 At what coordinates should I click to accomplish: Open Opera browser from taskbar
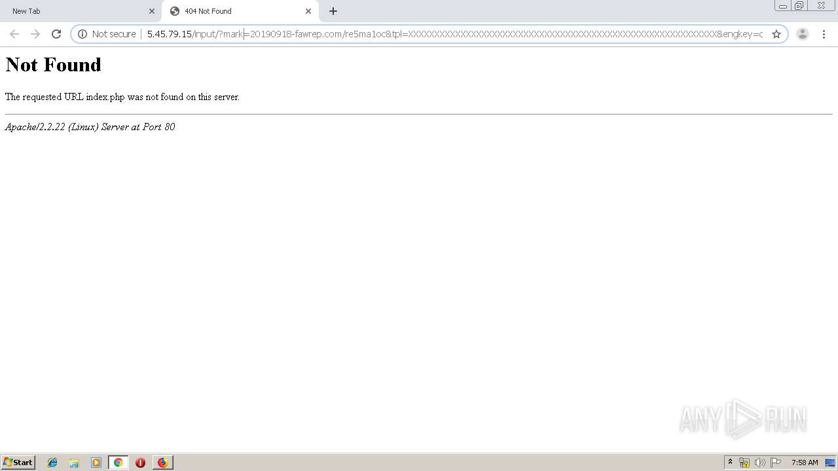point(140,462)
